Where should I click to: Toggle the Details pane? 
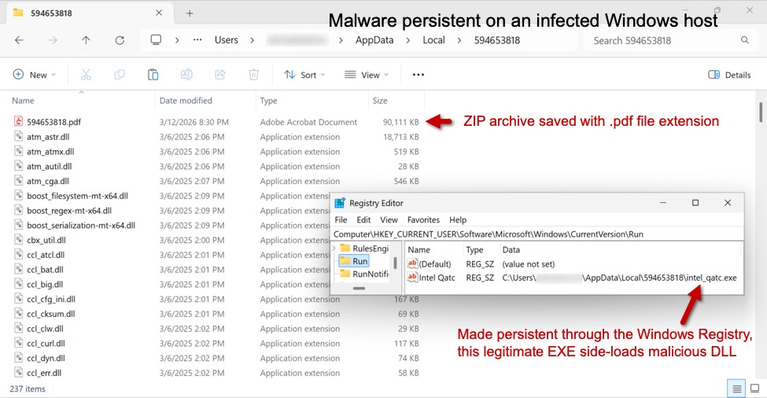729,75
